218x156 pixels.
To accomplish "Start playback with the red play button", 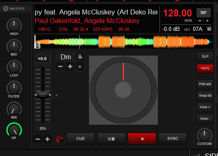I will click(x=142, y=139).
